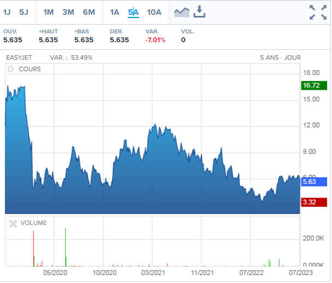Switch chart to 3M period
The image size is (332, 283).
pos(68,12)
